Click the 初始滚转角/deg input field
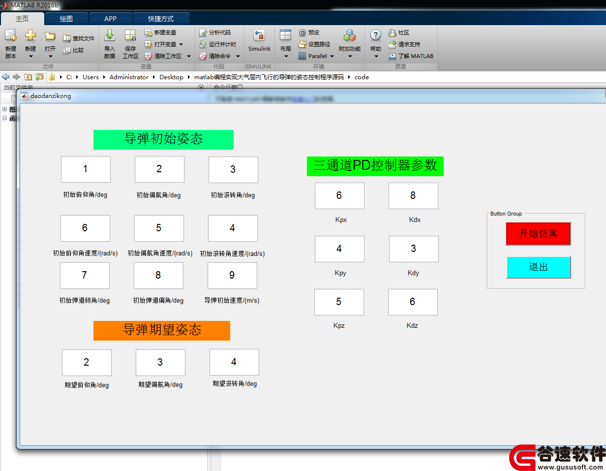 pos(233,170)
